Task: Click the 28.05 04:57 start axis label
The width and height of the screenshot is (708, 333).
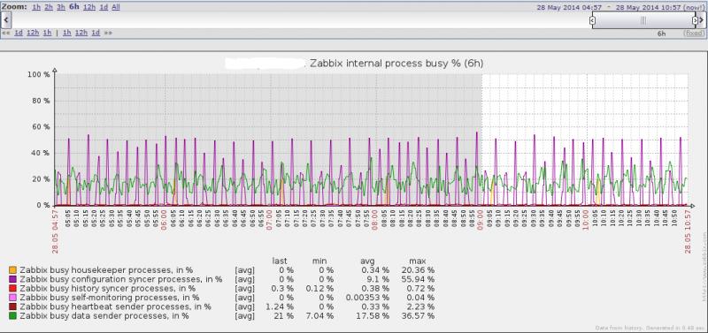Action: (x=56, y=231)
